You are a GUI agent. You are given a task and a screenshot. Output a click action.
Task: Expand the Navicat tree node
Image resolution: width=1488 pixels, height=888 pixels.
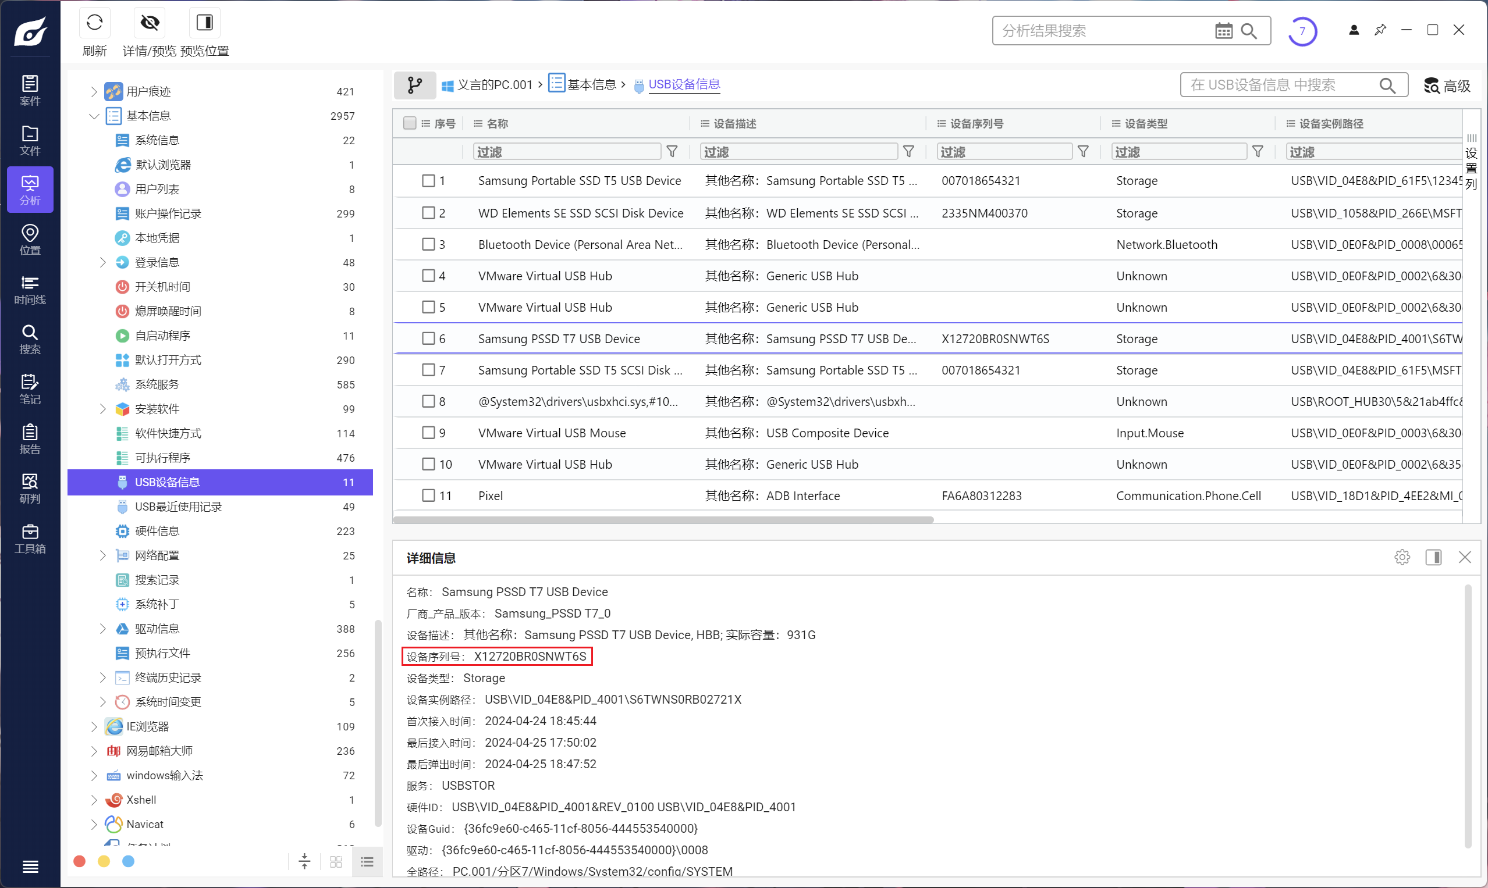pos(94,824)
